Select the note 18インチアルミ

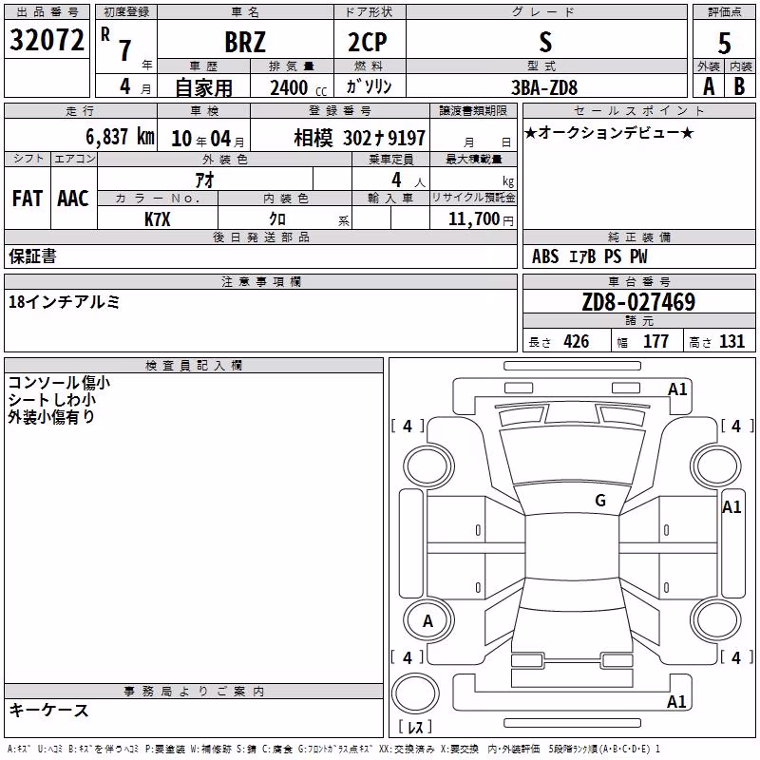point(64,302)
